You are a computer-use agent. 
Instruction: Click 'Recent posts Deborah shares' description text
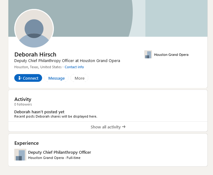click(56, 116)
